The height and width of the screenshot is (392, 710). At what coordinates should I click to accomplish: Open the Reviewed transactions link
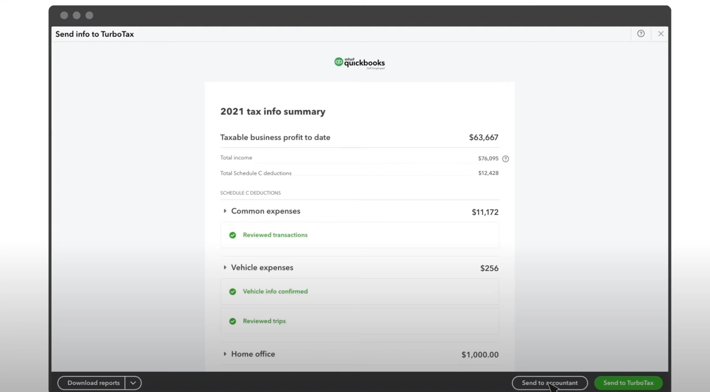(275, 235)
